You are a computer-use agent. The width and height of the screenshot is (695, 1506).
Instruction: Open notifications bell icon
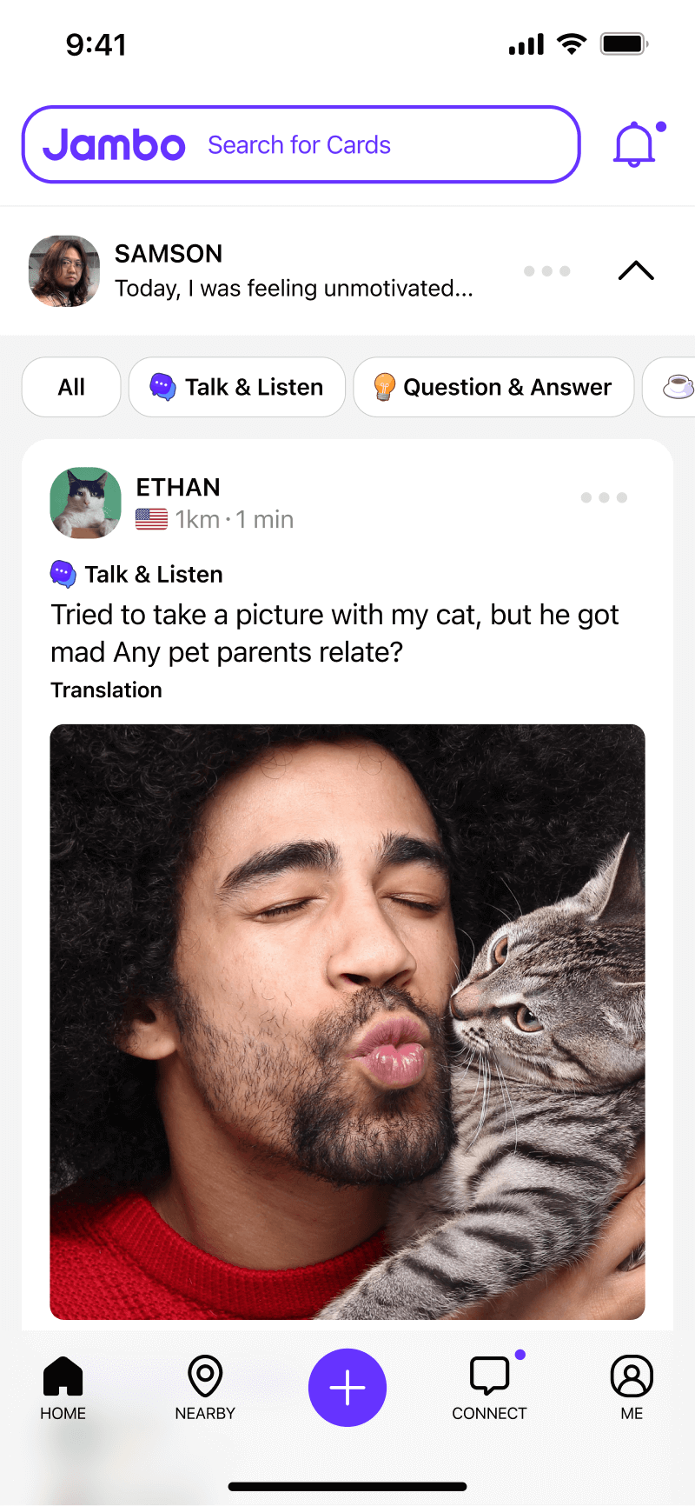coord(636,144)
